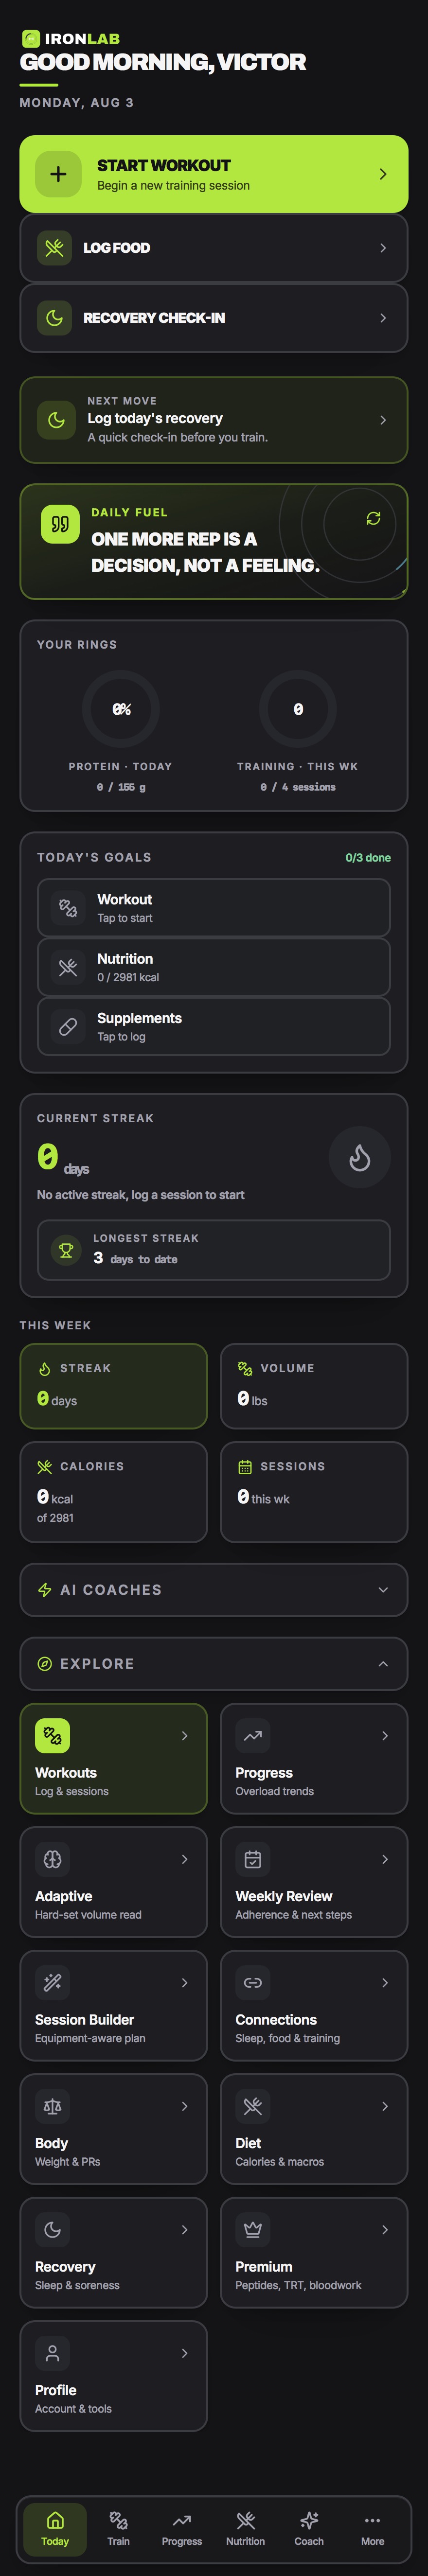Switch to the Train tab

(118, 2530)
